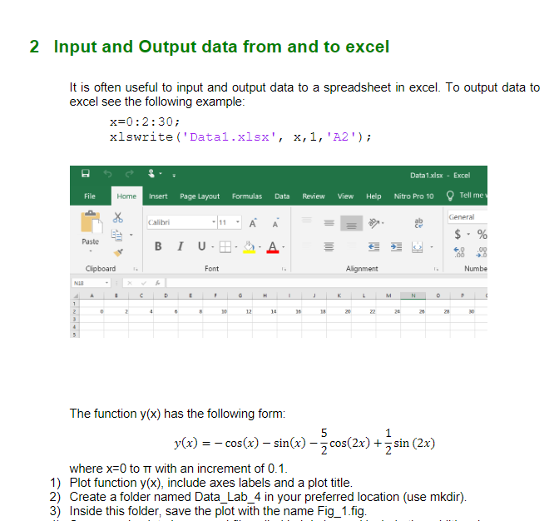Switch to the Page Layout tab
This screenshot has height=521, width=559.
200,196
